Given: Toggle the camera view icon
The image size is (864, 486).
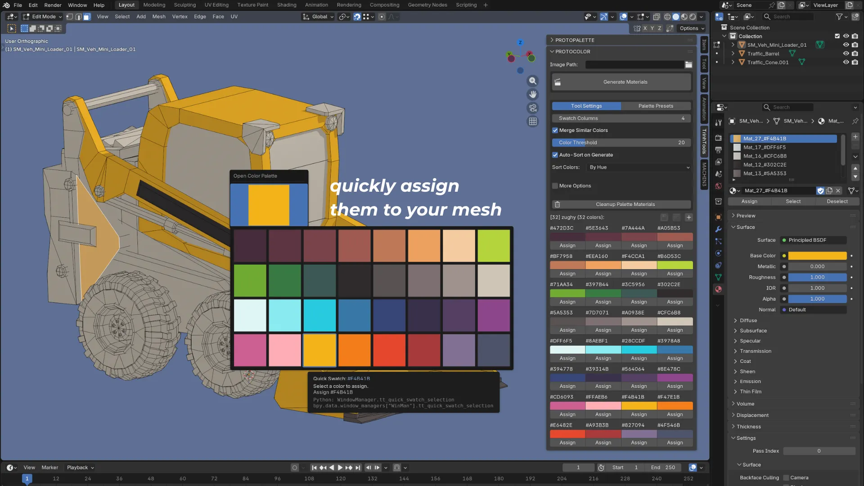Looking at the screenshot, I should pyautogui.click(x=533, y=108).
